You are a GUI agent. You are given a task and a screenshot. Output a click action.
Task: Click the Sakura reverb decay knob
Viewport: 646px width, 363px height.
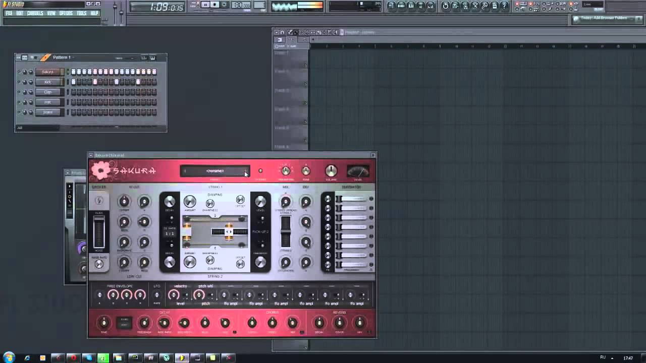coord(319,323)
